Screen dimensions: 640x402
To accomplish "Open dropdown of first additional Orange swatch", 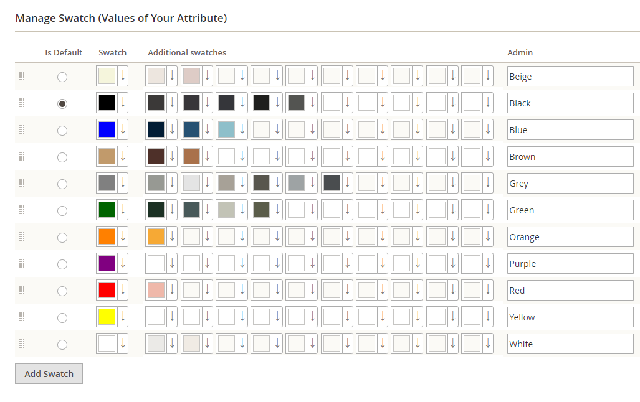I will 172,236.
